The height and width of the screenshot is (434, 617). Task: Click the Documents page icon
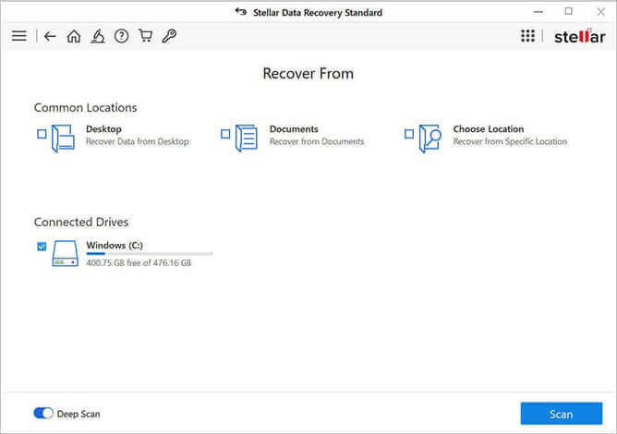click(247, 139)
